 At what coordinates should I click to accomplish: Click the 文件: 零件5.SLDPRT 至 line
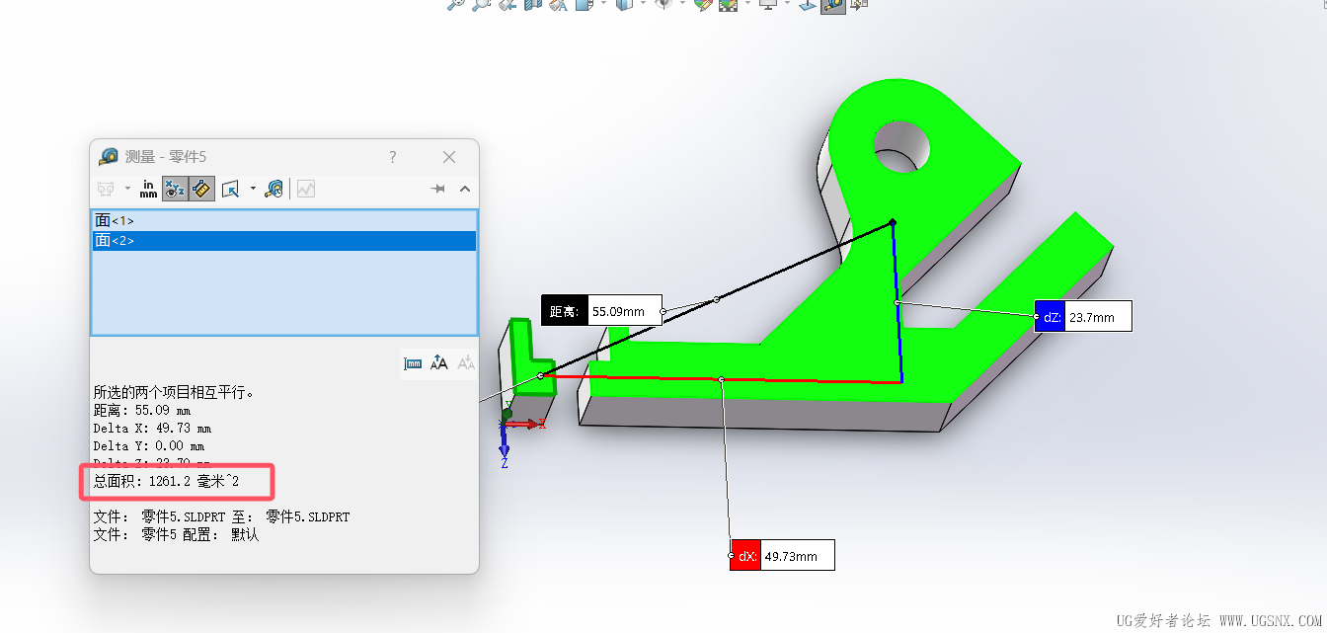[x=222, y=516]
